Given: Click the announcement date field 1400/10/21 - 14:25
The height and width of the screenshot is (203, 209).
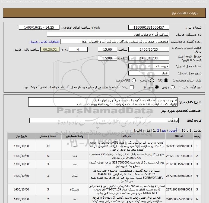Looking at the screenshot, I should point(39,27).
